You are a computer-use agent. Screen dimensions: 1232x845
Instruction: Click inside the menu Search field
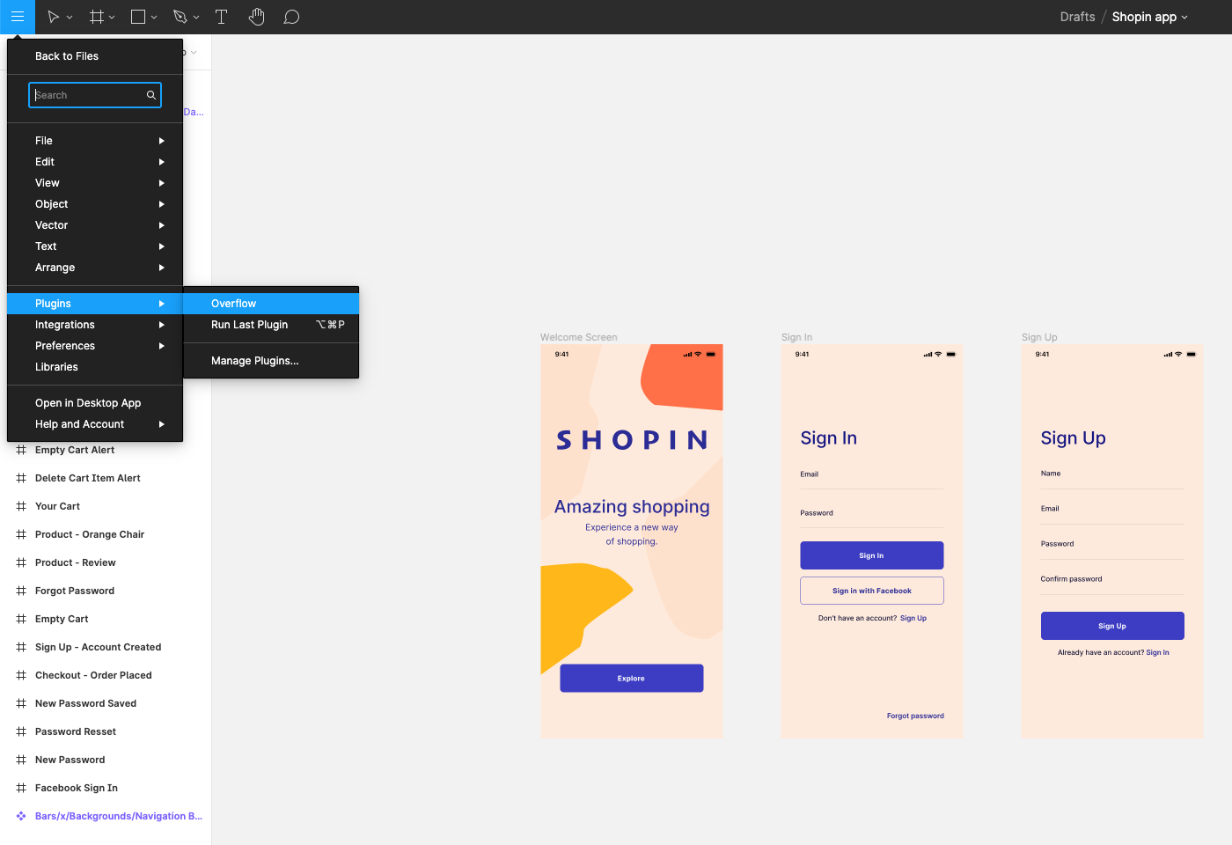click(88, 95)
